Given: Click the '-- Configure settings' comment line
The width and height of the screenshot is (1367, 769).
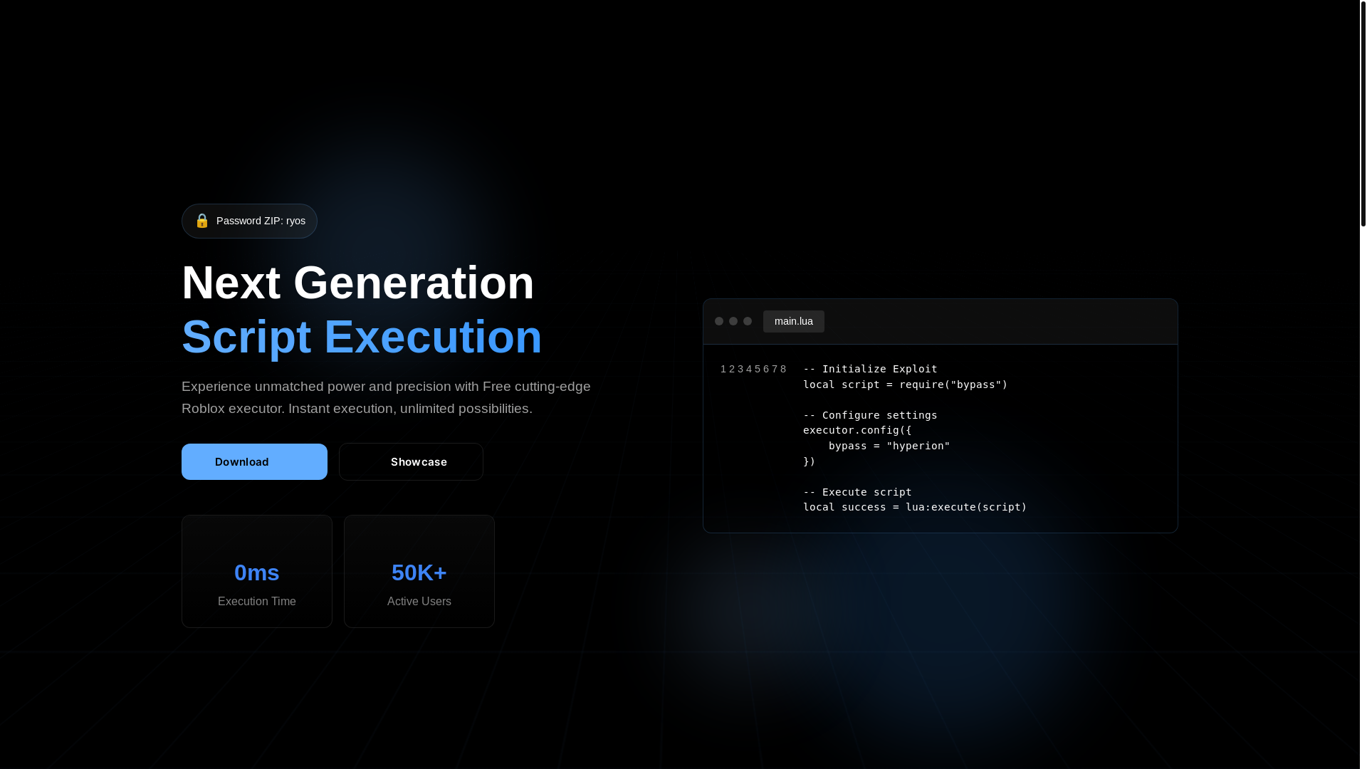Looking at the screenshot, I should (870, 415).
